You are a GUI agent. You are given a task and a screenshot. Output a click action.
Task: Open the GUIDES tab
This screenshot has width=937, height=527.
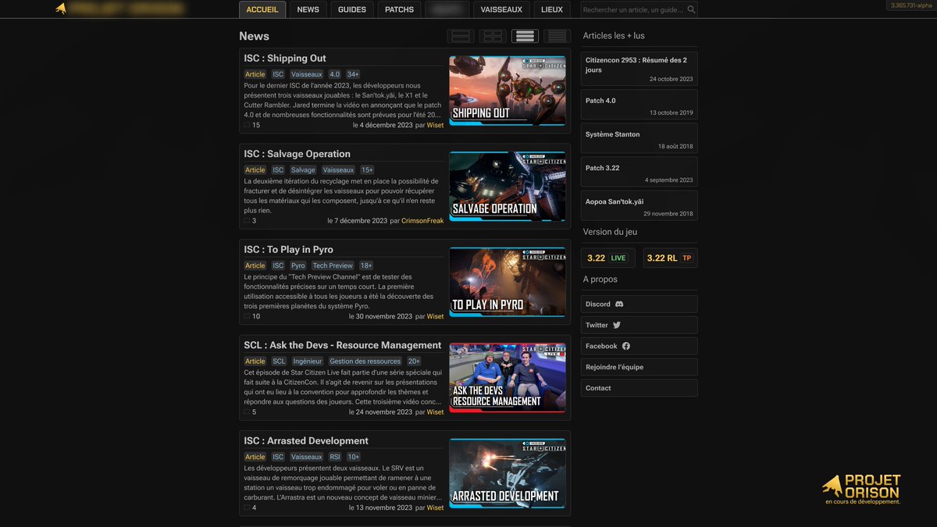tap(352, 9)
